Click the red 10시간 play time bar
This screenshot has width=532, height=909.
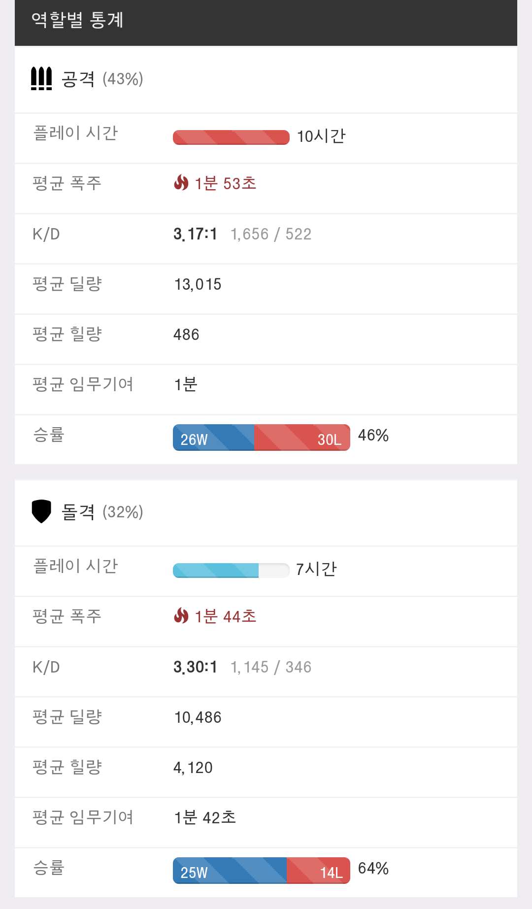pyautogui.click(x=231, y=137)
